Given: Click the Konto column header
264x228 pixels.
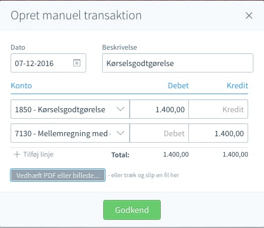Looking at the screenshot, I should [x=21, y=85].
